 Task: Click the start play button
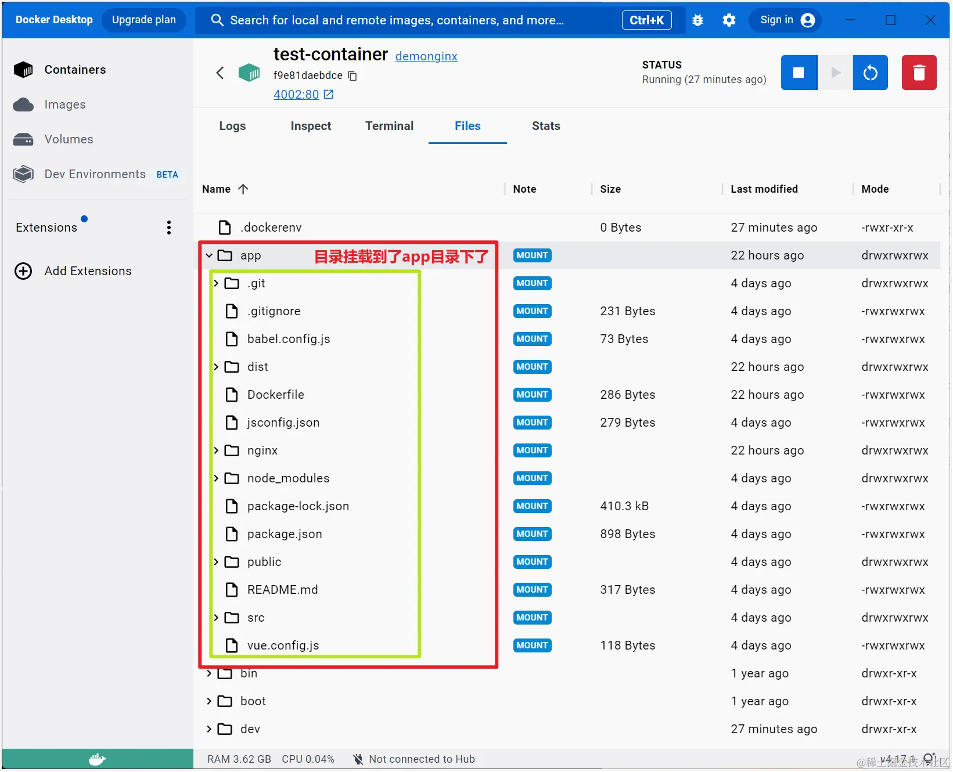pyautogui.click(x=835, y=73)
